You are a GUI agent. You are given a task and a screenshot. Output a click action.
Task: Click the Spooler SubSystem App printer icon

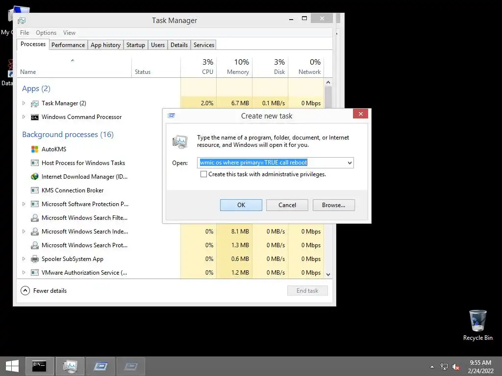35,259
